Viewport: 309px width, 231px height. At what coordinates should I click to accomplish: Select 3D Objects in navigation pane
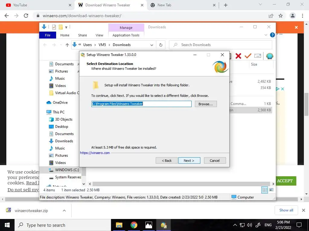tap(64, 119)
